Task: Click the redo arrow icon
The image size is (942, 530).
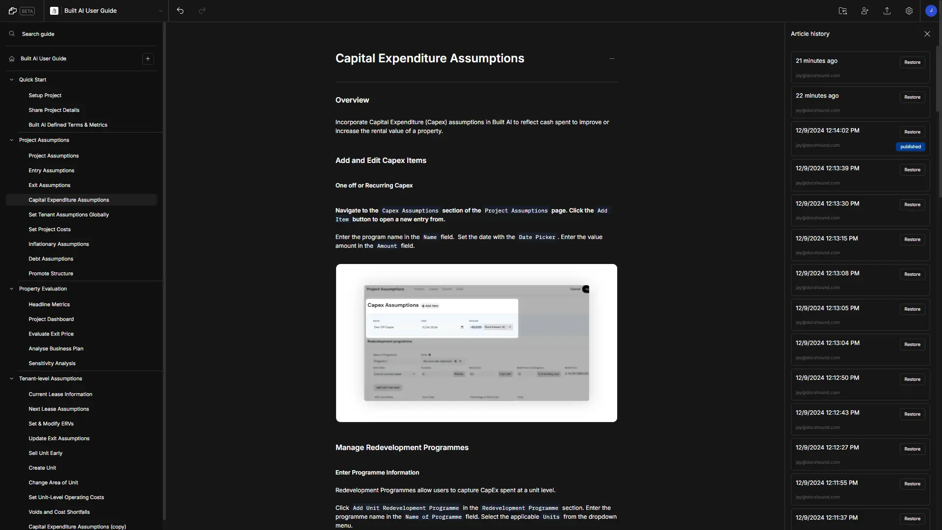Action: click(x=201, y=10)
